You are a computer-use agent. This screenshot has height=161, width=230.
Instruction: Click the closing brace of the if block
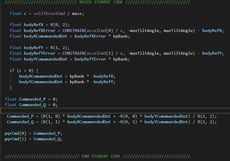pyautogui.click(x=11, y=88)
